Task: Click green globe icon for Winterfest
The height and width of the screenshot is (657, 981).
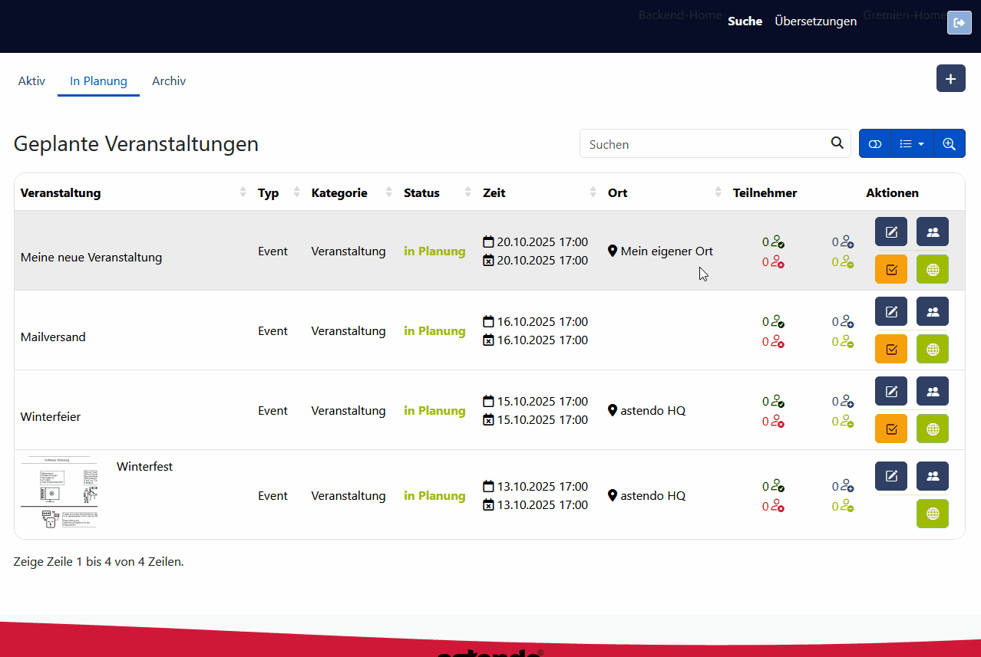Action: [932, 514]
